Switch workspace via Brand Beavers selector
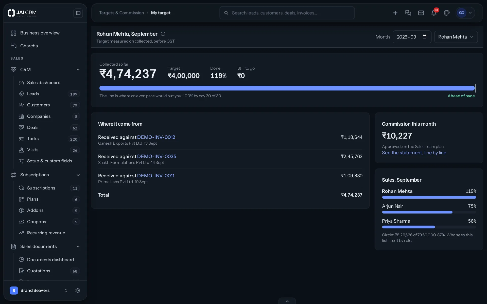This screenshot has height=304, width=487. pos(39,291)
